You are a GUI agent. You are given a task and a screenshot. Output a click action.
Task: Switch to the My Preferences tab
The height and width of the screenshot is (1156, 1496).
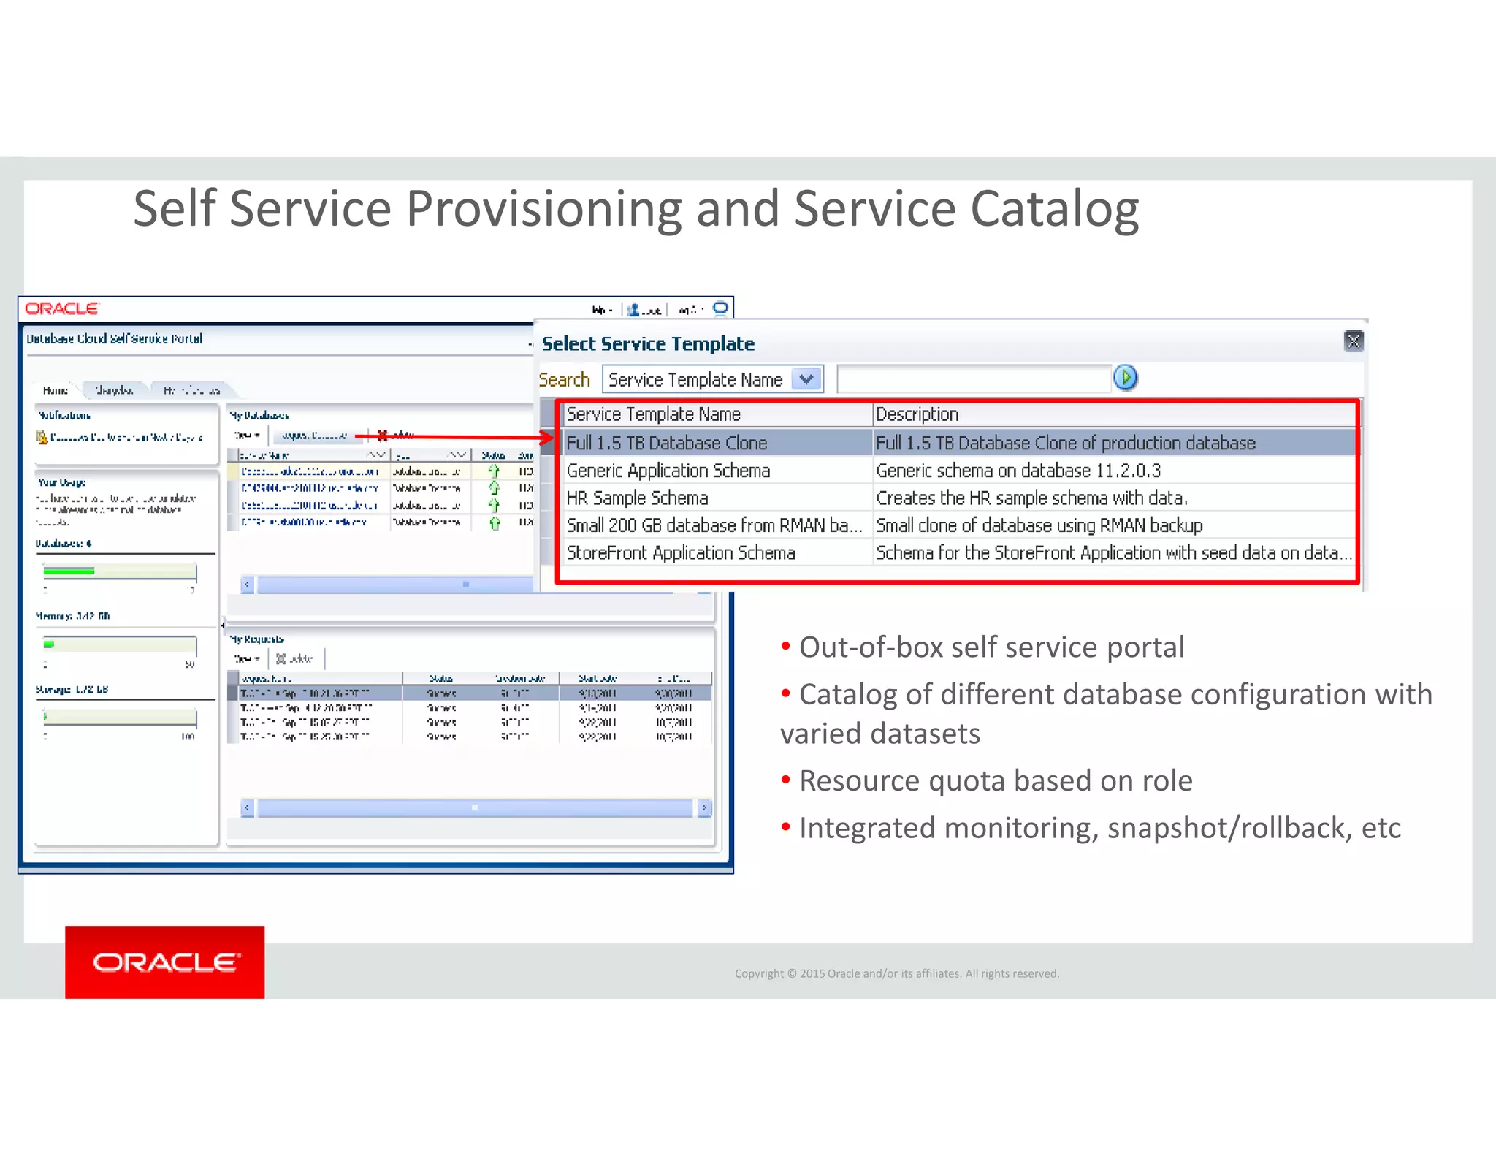click(x=191, y=390)
